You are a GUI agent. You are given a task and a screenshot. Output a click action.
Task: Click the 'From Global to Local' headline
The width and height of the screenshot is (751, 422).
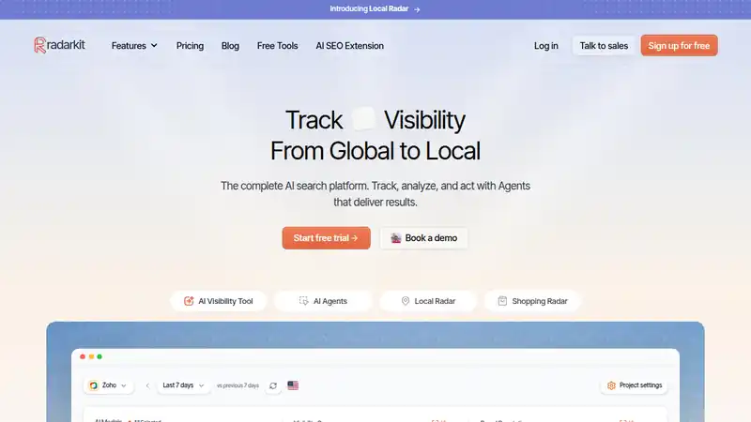click(375, 151)
